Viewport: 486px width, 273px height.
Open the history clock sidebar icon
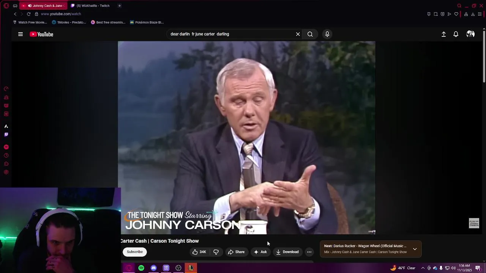6,155
